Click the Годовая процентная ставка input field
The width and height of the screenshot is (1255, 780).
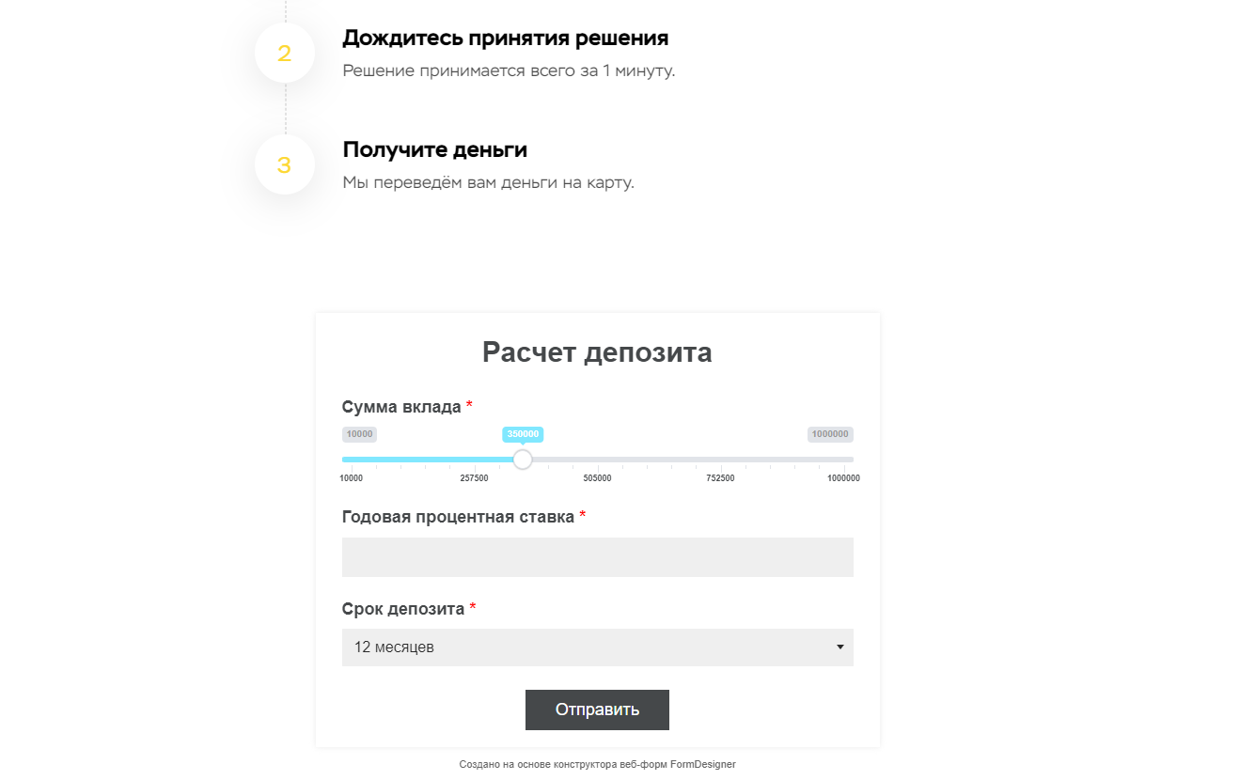[x=598, y=557]
